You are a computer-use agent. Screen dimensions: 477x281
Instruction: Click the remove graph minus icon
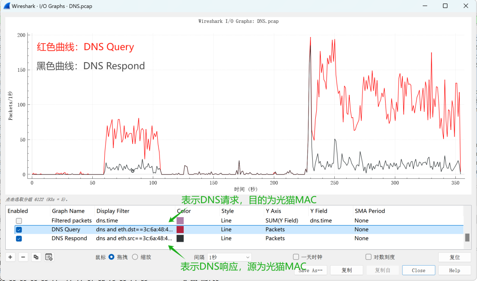click(23, 257)
